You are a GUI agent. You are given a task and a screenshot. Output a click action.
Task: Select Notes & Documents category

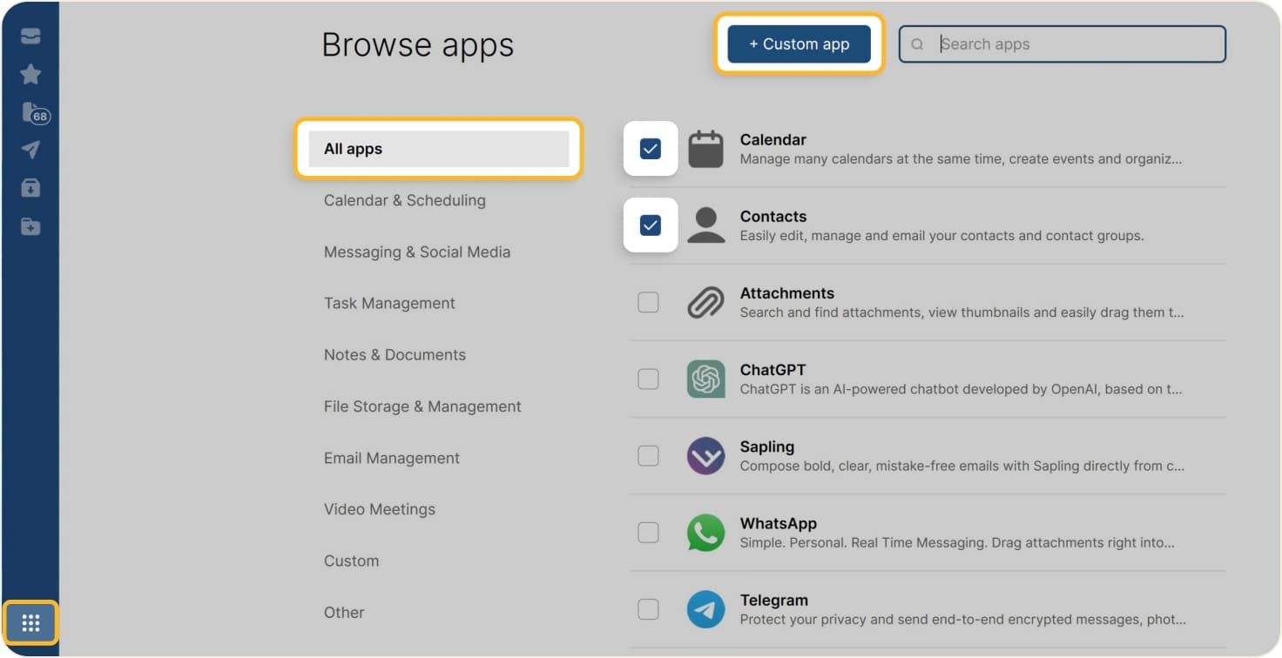[395, 354]
